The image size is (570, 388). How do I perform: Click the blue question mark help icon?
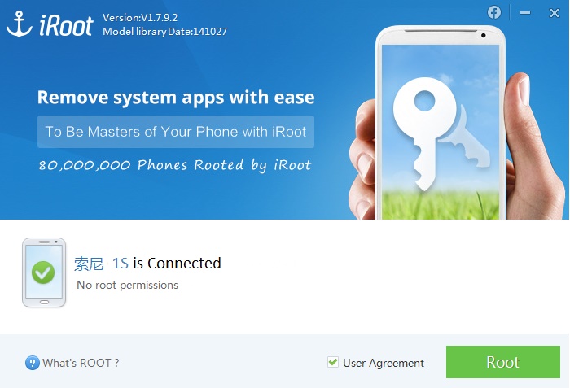[33, 363]
